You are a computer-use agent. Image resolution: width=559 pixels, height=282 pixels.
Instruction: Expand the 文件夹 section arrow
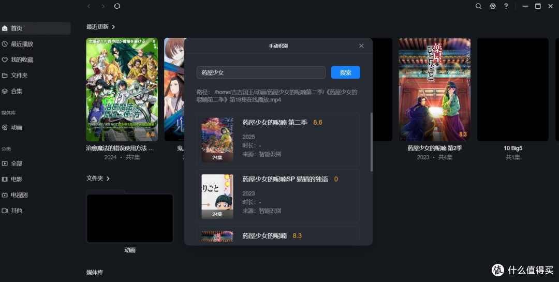pos(108,179)
